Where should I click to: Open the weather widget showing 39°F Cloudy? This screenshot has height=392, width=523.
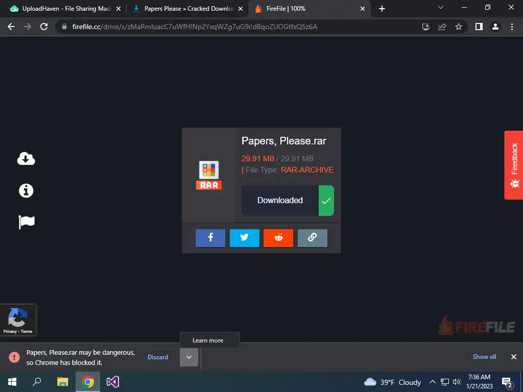tap(392, 382)
